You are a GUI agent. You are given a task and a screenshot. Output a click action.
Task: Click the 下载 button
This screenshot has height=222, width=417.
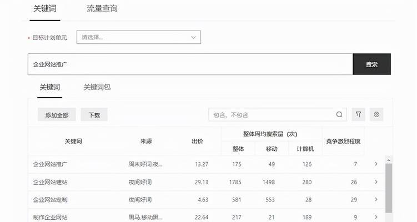[x=94, y=114]
